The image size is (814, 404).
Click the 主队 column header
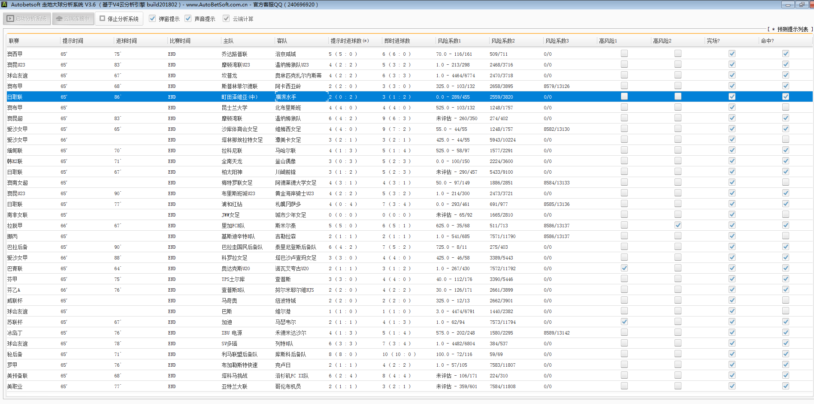click(228, 41)
